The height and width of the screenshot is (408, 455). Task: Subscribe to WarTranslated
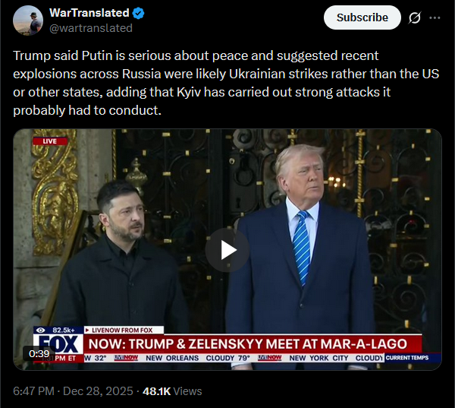[362, 17]
